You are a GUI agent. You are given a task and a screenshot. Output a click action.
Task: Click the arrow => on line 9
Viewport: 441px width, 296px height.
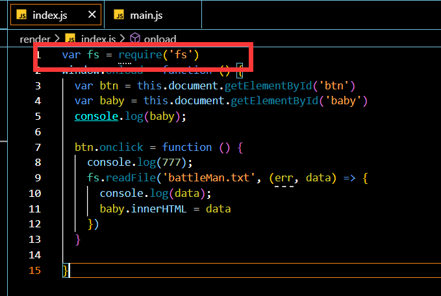[349, 178]
